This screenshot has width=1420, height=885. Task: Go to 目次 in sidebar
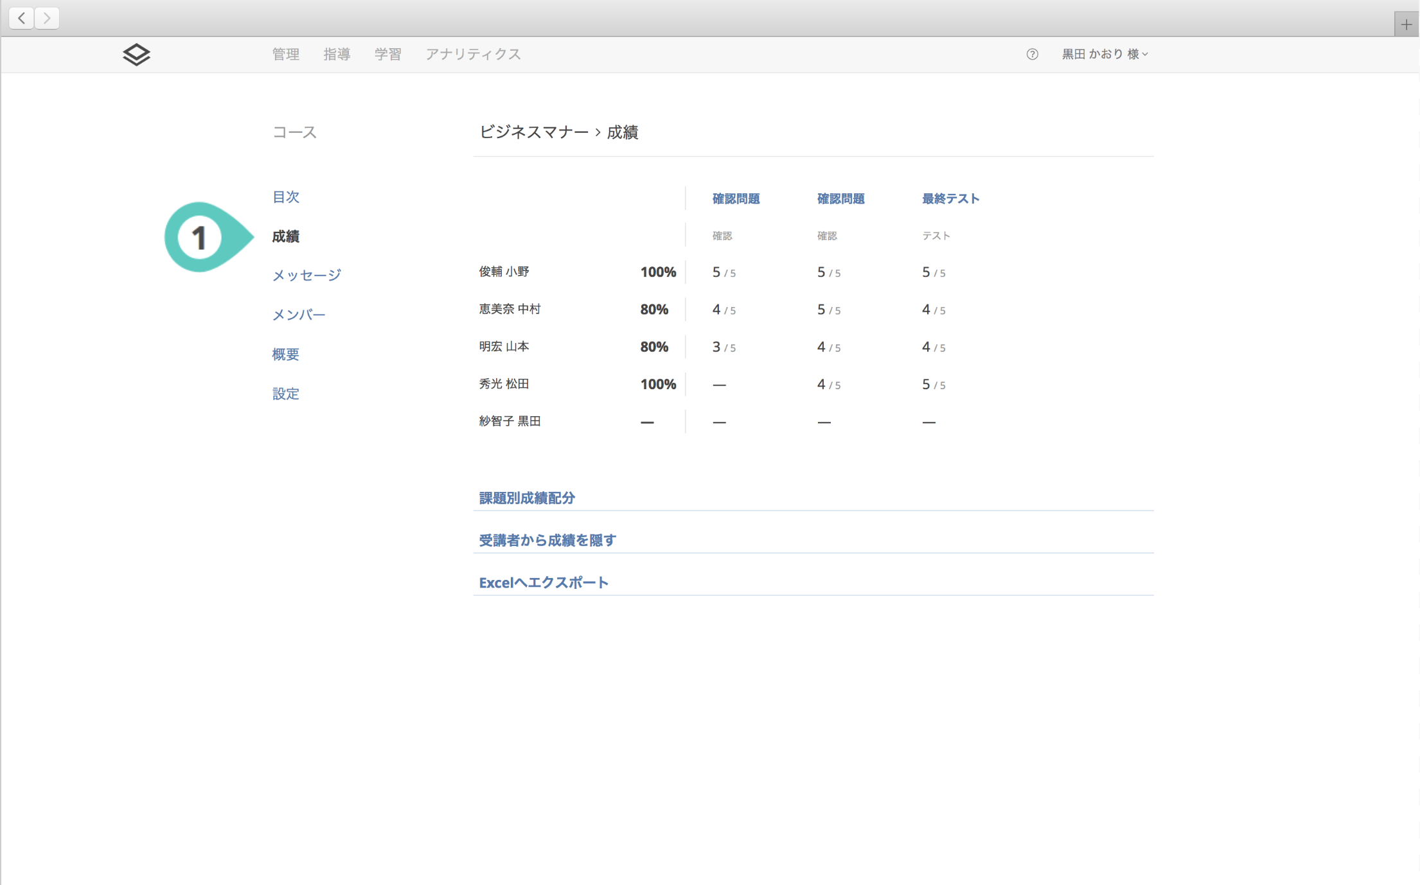click(285, 197)
